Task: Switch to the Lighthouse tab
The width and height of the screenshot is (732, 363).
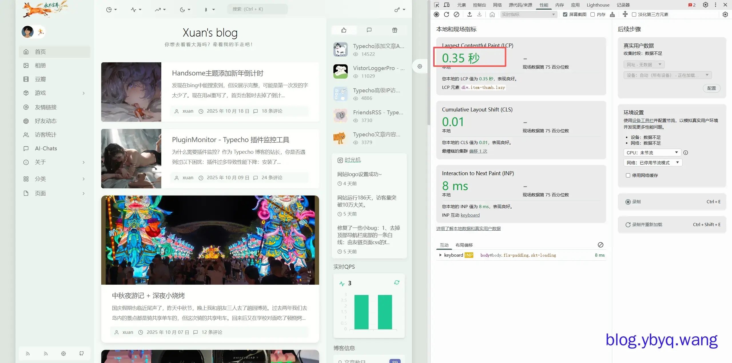Action: 598,5
